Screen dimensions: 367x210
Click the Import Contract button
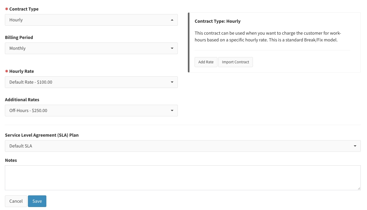[x=236, y=62]
